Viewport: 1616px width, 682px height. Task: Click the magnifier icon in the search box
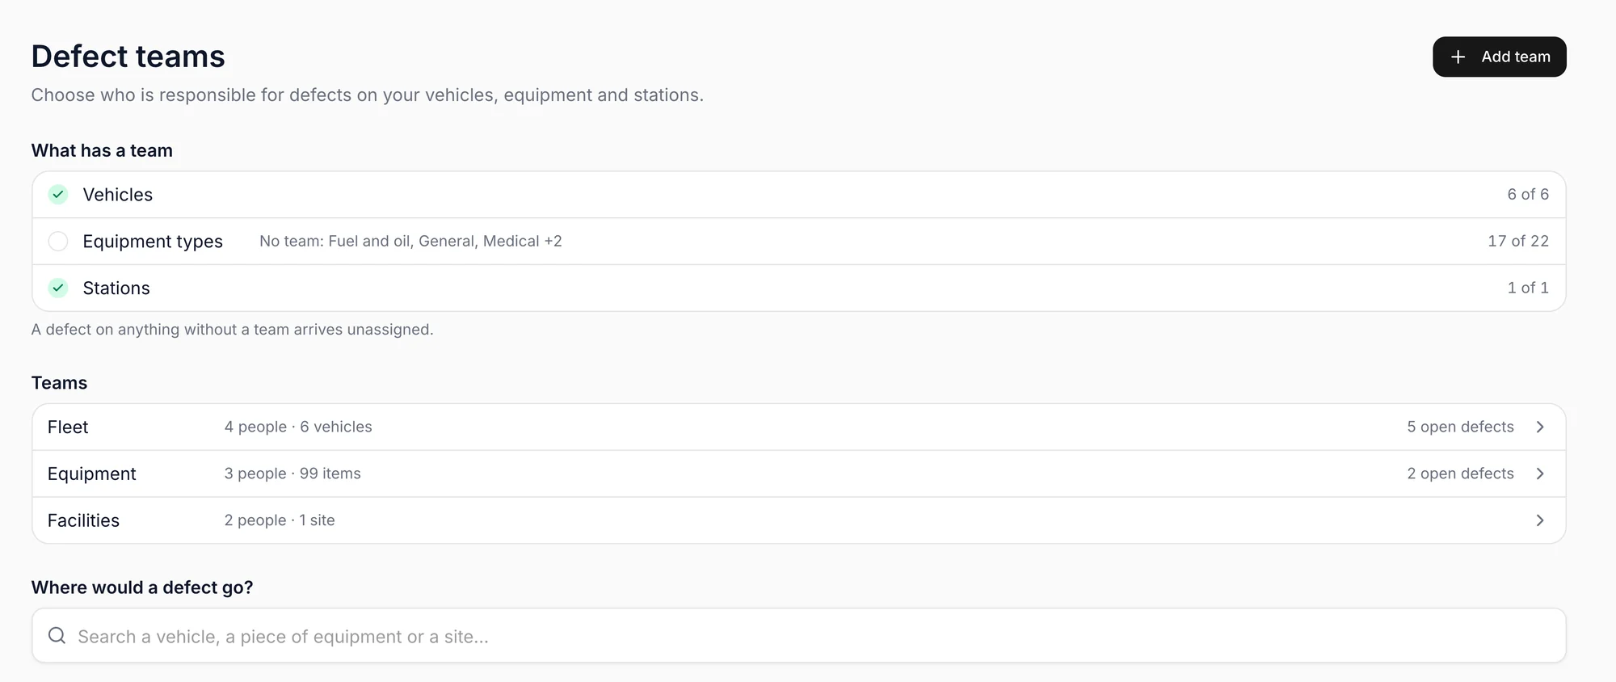point(57,636)
